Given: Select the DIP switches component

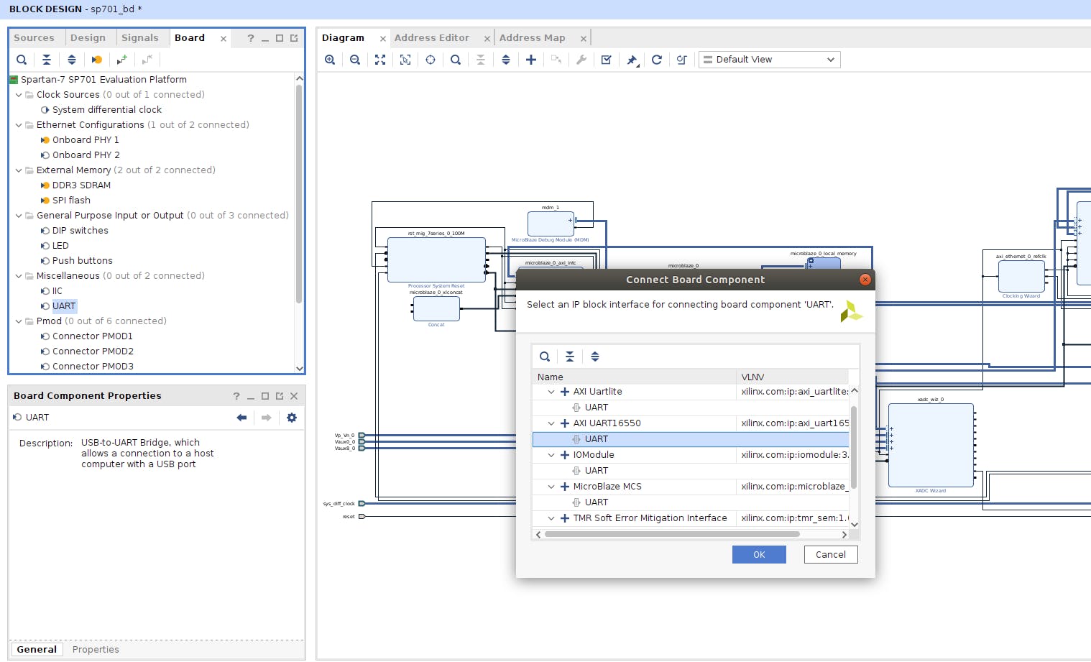Looking at the screenshot, I should [80, 231].
